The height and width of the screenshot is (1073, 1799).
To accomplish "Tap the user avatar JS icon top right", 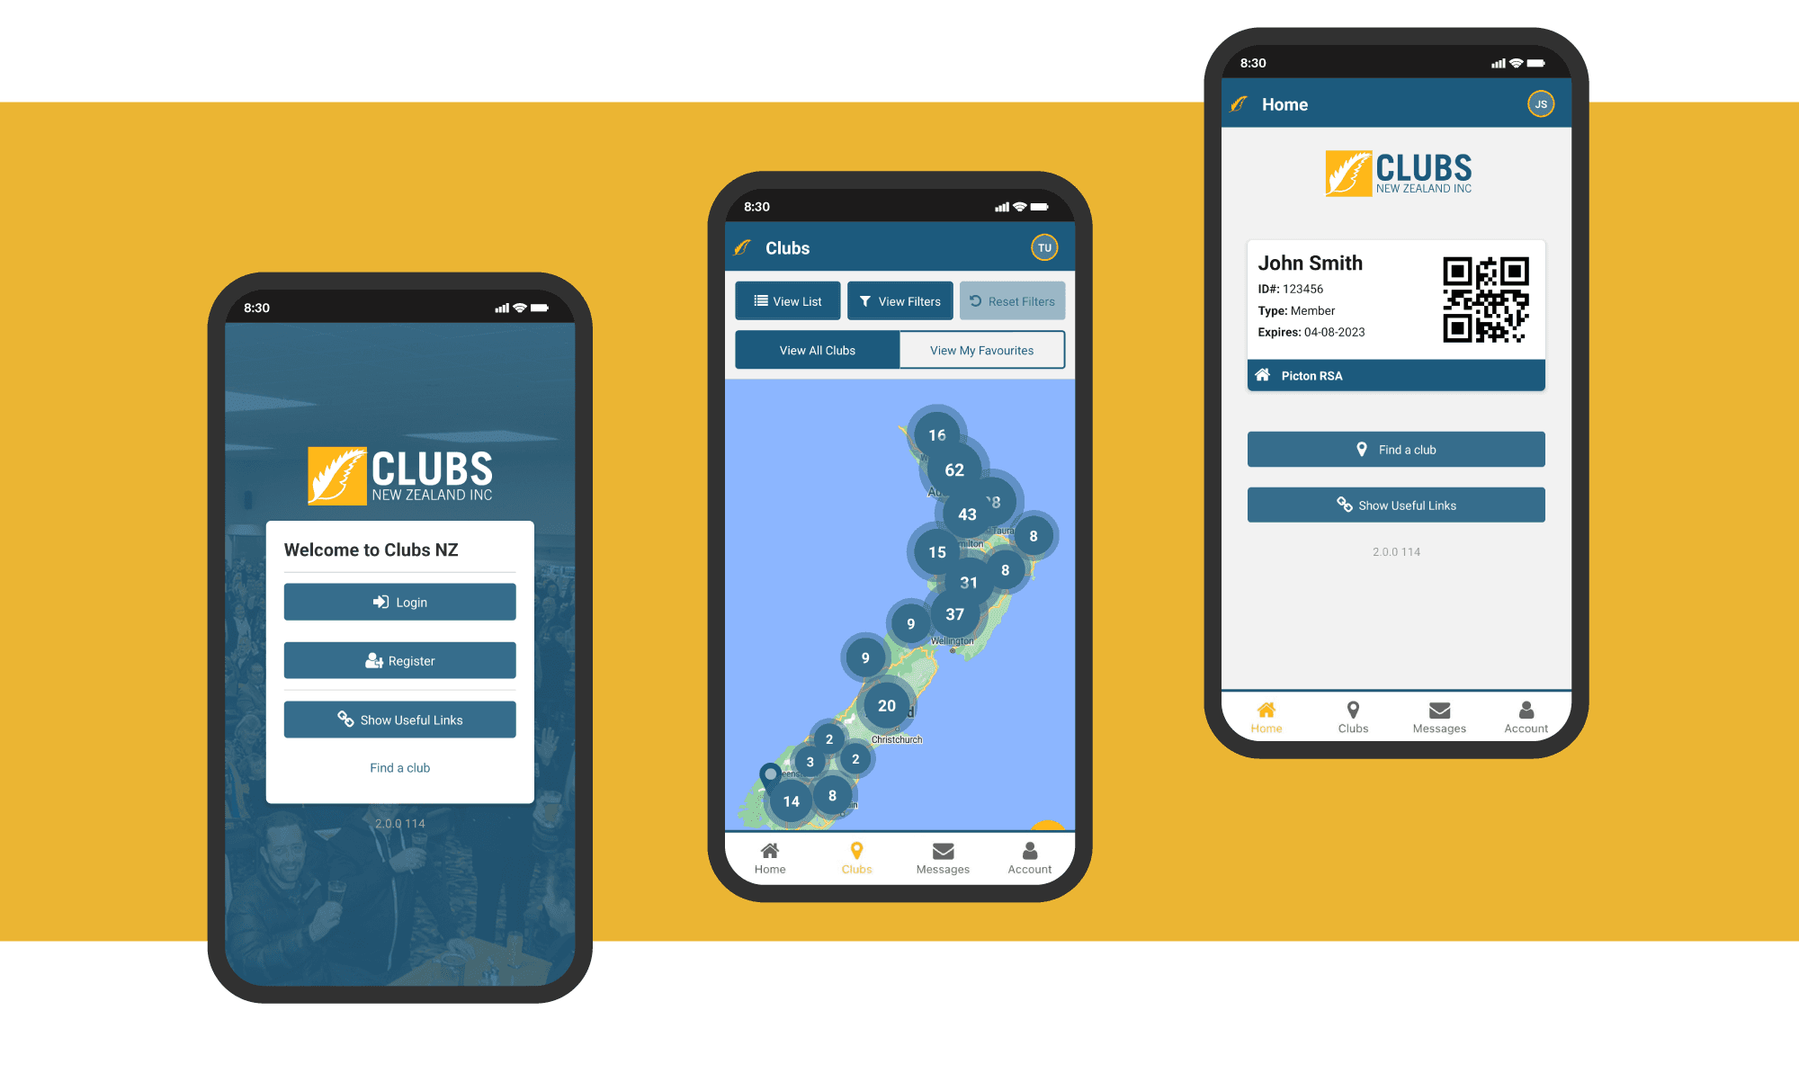I will pos(1541,104).
